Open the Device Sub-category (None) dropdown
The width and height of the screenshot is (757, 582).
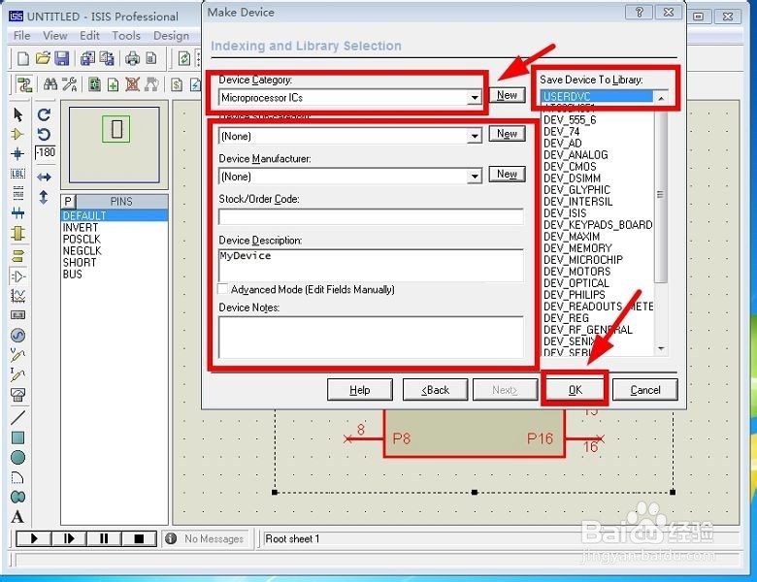tap(474, 136)
